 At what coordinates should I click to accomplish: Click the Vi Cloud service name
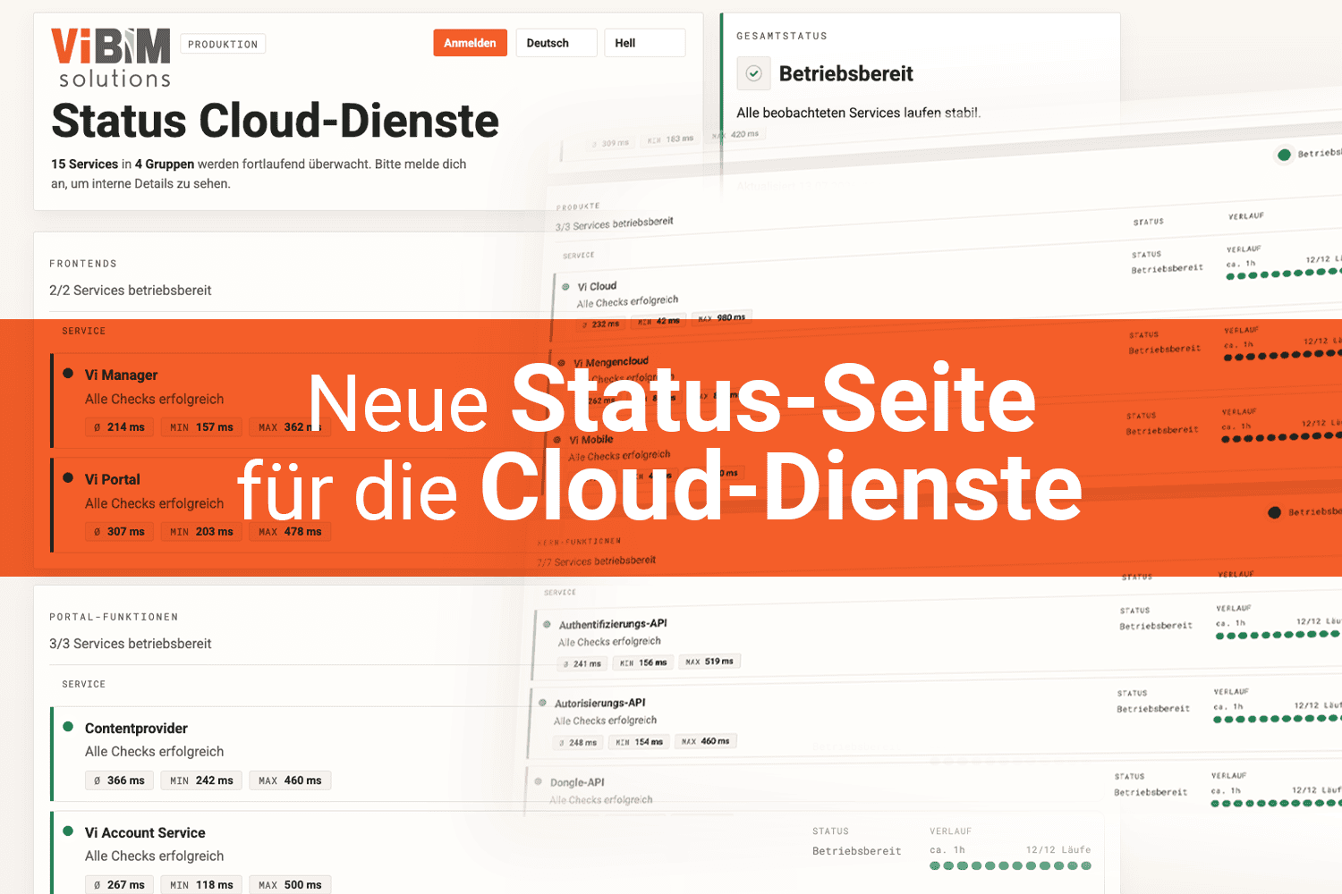pyautogui.click(x=597, y=286)
